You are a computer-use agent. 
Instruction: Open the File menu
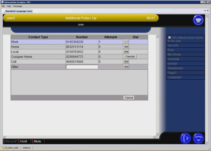[3, 6]
